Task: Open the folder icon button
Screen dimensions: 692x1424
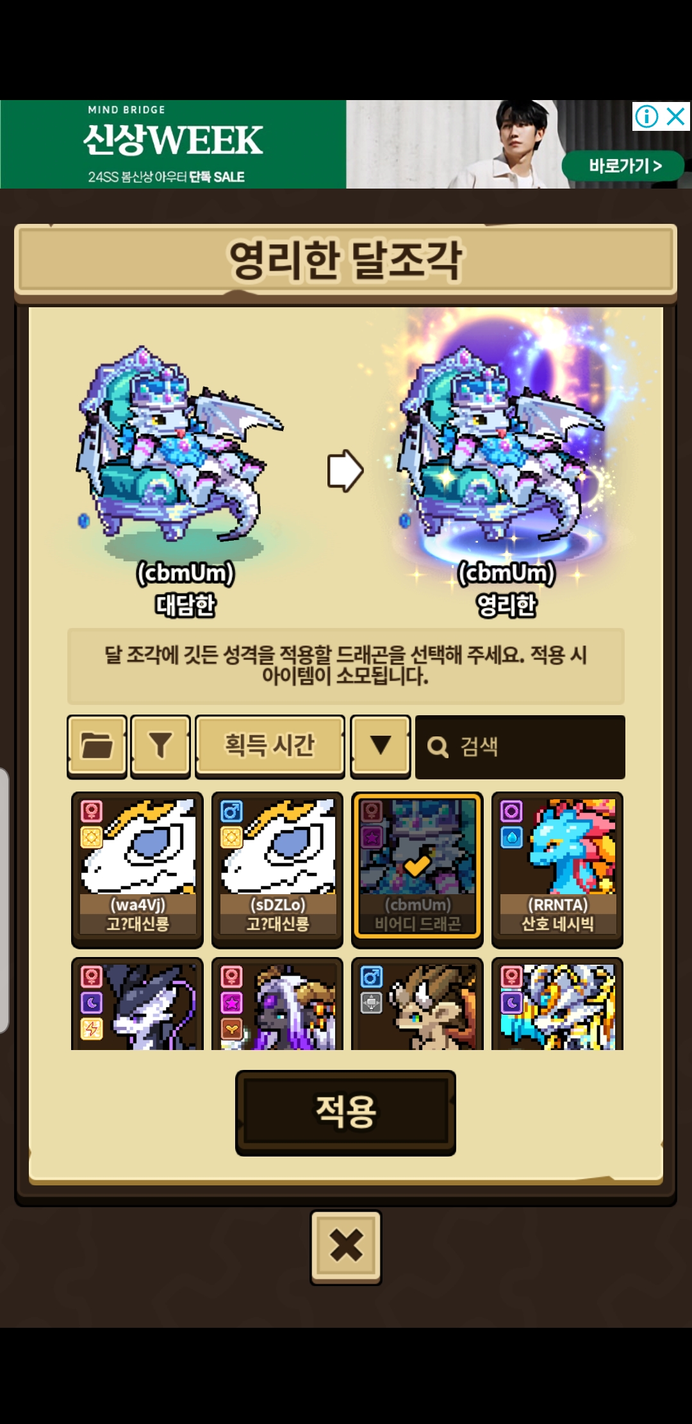Action: pyautogui.click(x=97, y=746)
